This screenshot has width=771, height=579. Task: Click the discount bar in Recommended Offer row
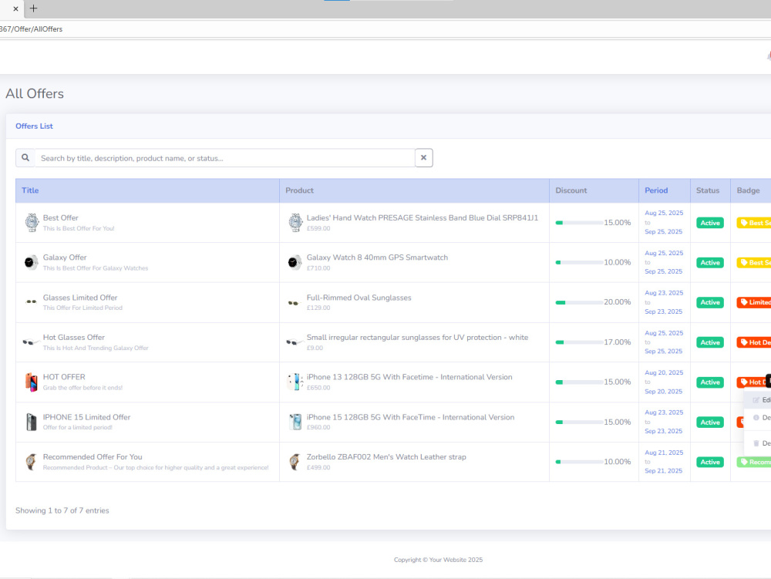pyautogui.click(x=579, y=462)
